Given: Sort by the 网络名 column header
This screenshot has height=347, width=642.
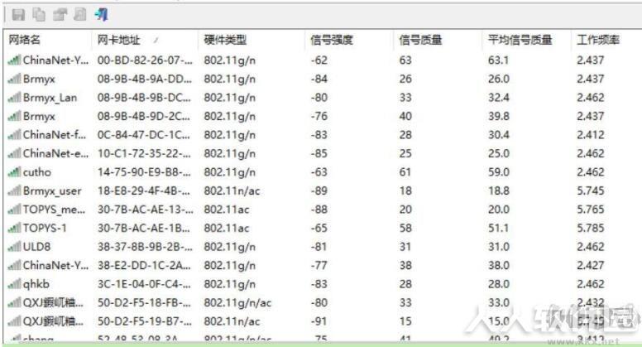Looking at the screenshot, I should pyautogui.click(x=25, y=40).
